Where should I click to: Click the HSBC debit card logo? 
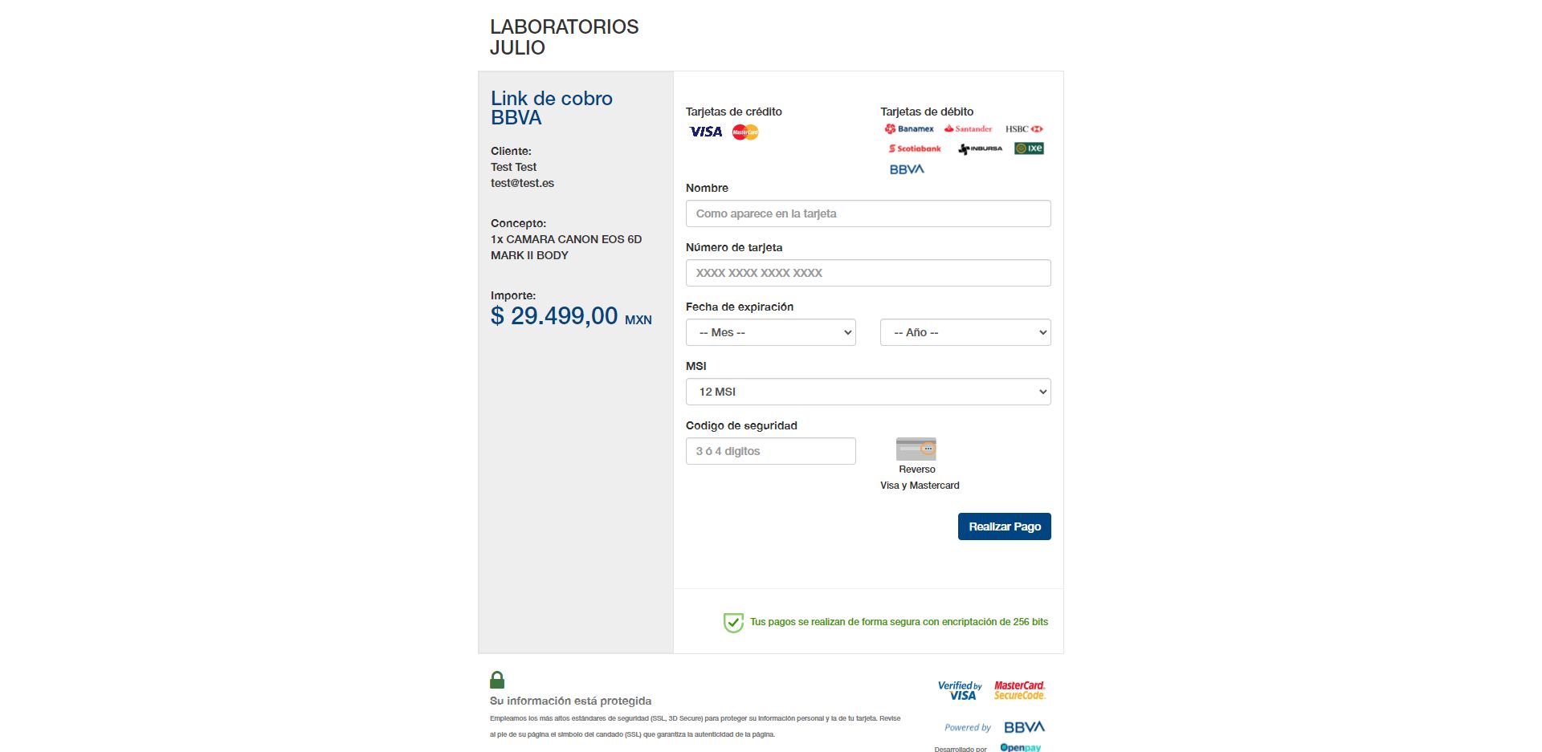coord(1024,129)
